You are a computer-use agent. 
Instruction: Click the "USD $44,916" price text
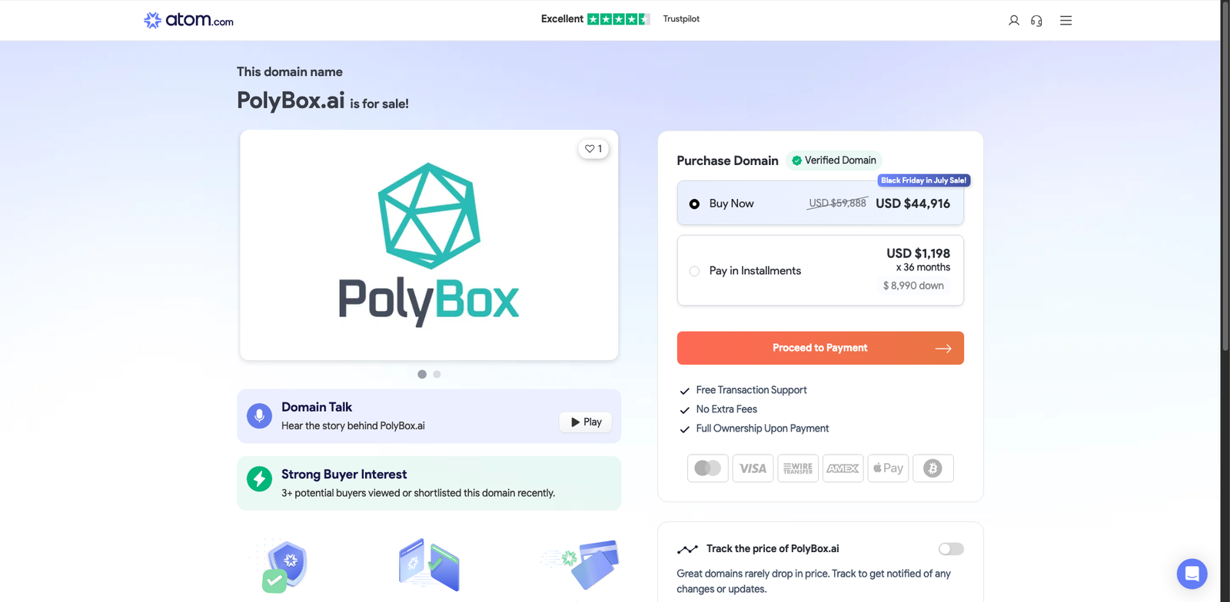pyautogui.click(x=913, y=203)
